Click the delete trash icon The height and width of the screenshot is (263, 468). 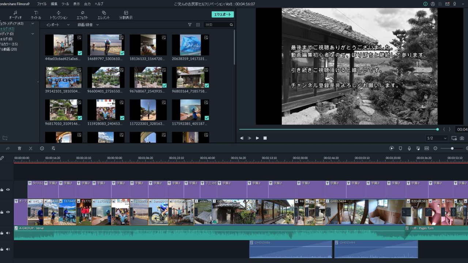coord(19,148)
